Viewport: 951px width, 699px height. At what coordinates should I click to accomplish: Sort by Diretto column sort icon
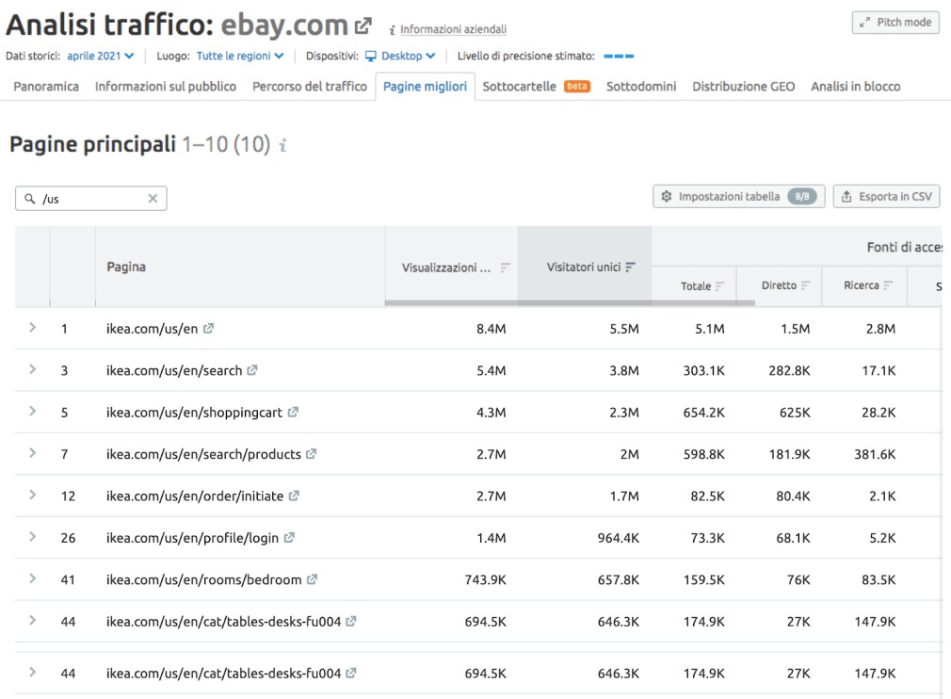point(805,285)
